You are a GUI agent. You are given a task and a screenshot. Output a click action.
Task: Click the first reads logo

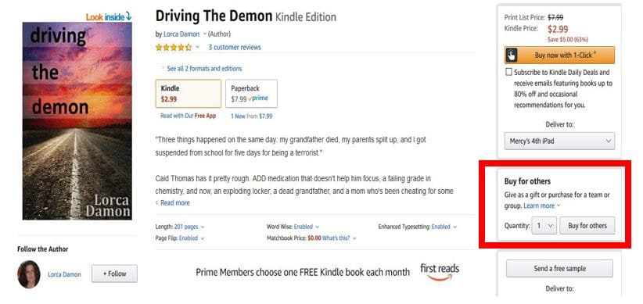440,272
